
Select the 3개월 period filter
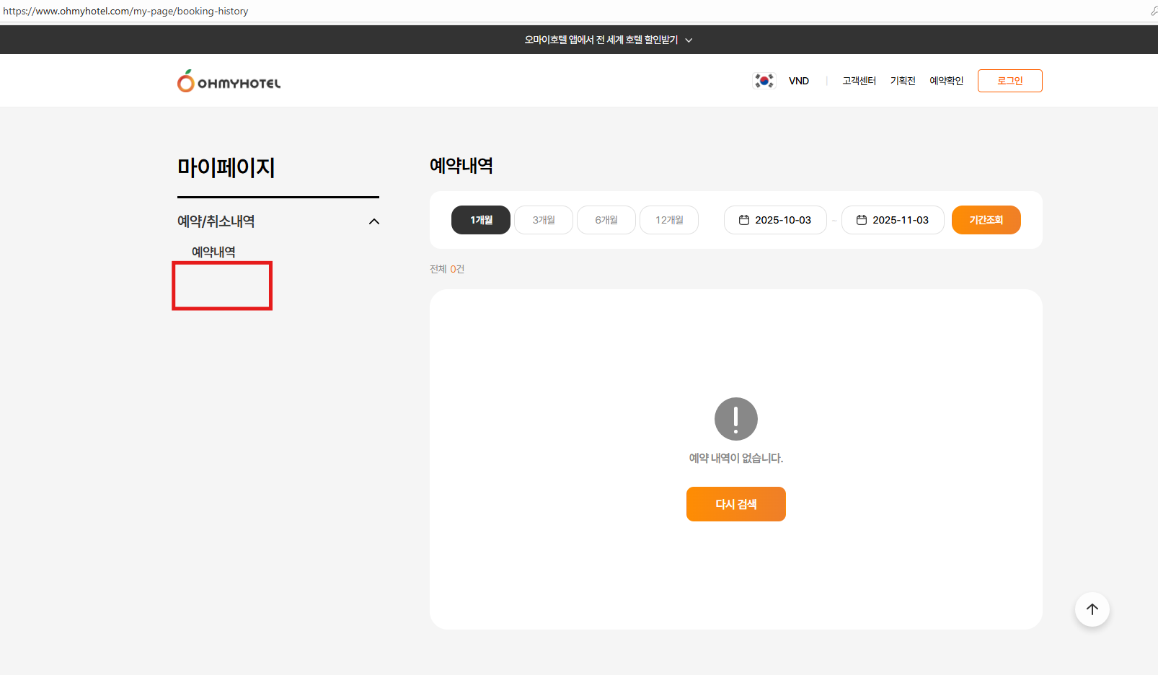coord(544,220)
